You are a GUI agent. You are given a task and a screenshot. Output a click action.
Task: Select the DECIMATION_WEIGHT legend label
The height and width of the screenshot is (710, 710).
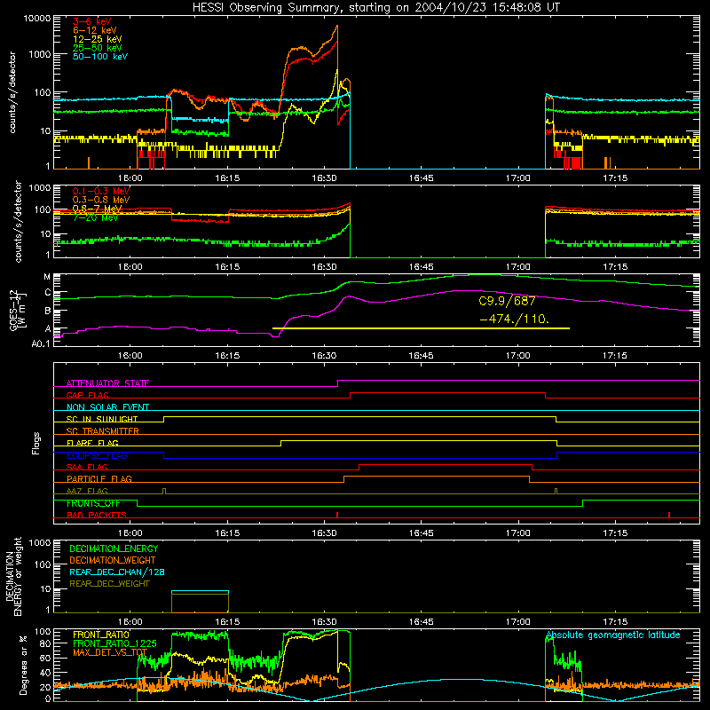pos(113,560)
